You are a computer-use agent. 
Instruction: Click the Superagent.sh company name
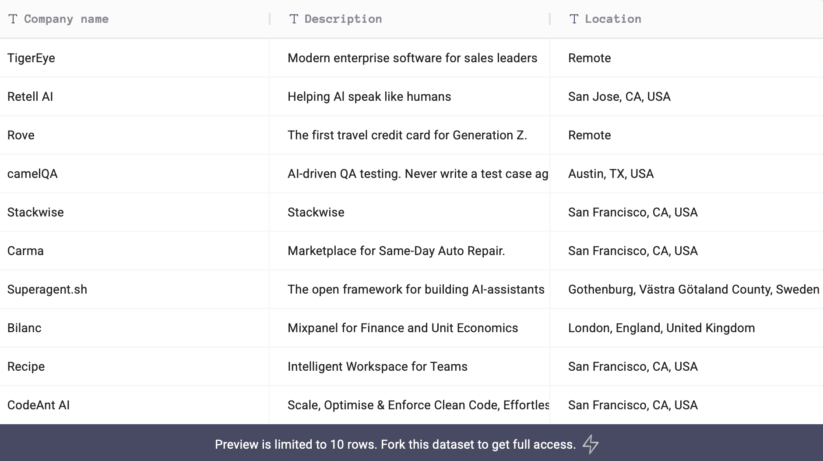tap(47, 289)
